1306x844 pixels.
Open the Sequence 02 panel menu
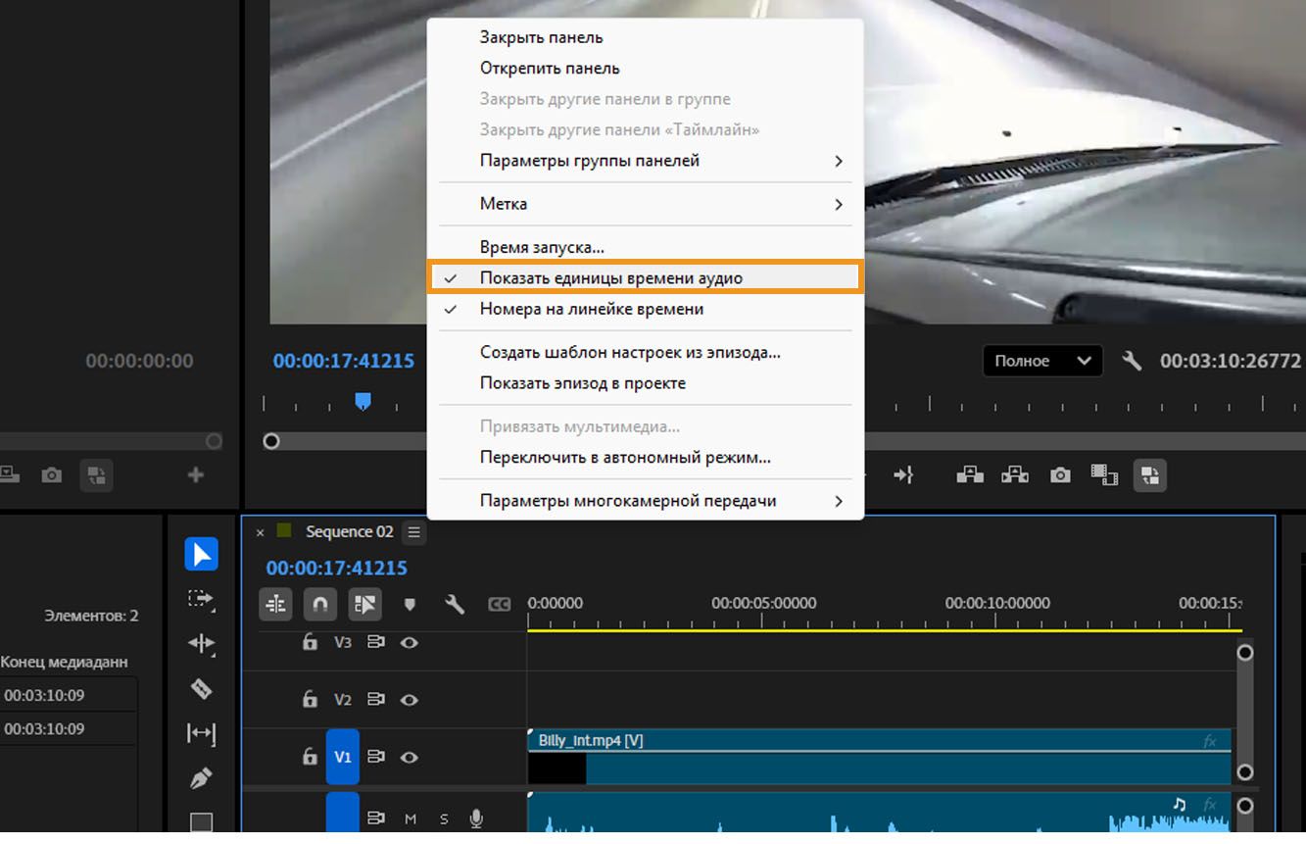413,532
